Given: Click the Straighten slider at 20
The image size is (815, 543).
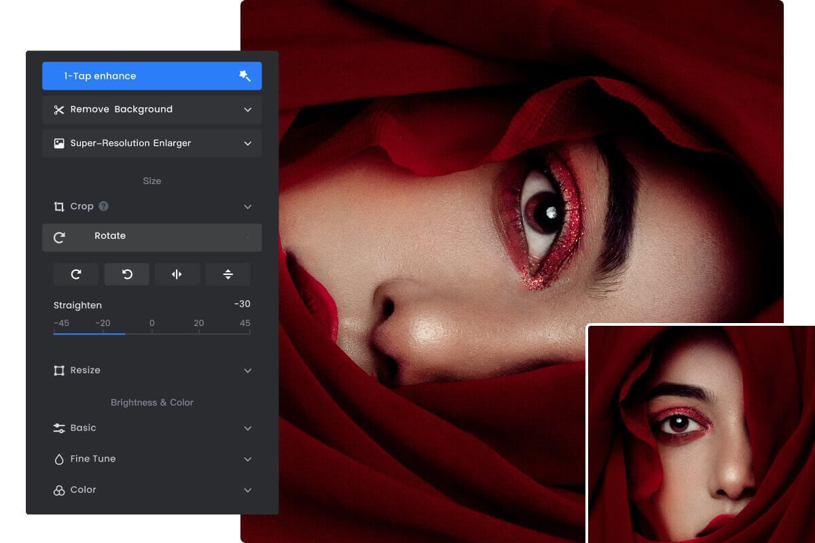Looking at the screenshot, I should pos(198,332).
